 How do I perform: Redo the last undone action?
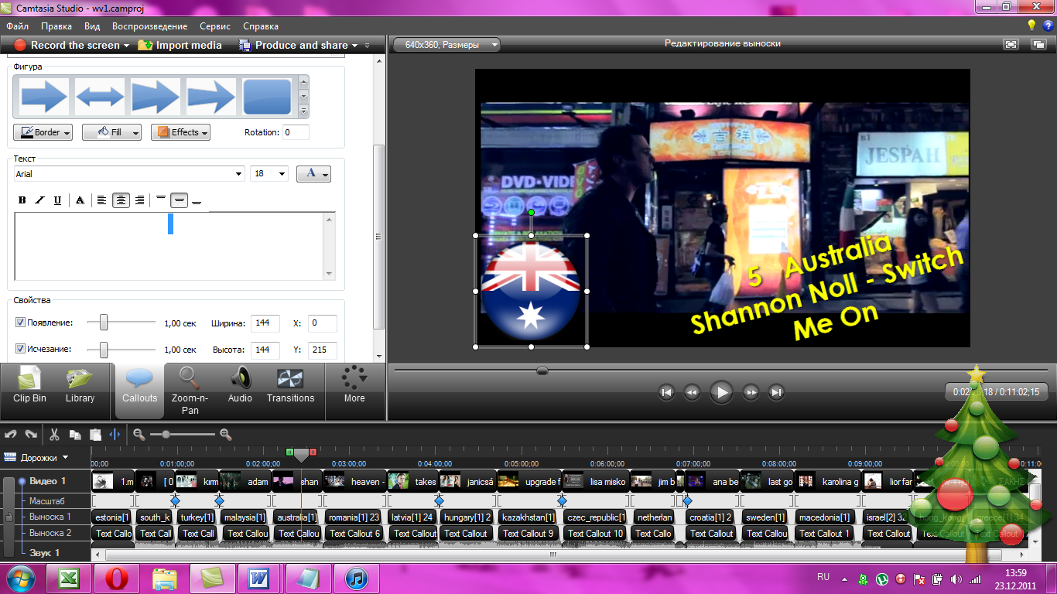(31, 435)
